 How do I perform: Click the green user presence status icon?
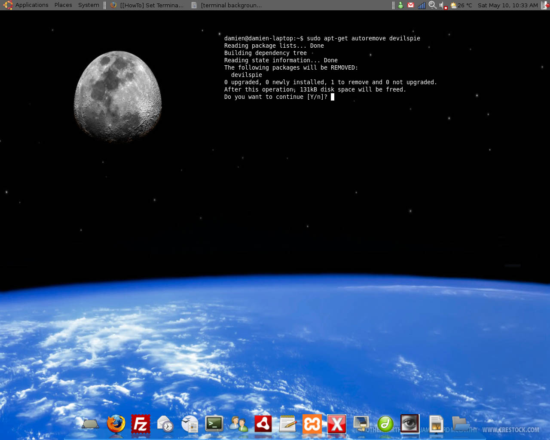coord(400,5)
